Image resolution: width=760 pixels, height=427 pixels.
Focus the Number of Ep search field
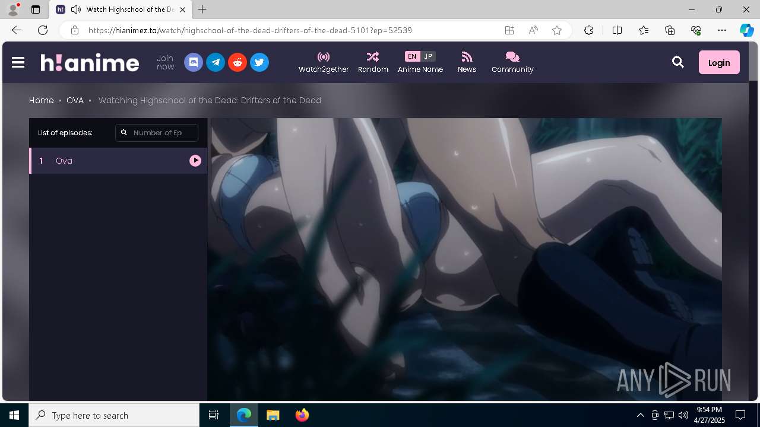(x=157, y=133)
